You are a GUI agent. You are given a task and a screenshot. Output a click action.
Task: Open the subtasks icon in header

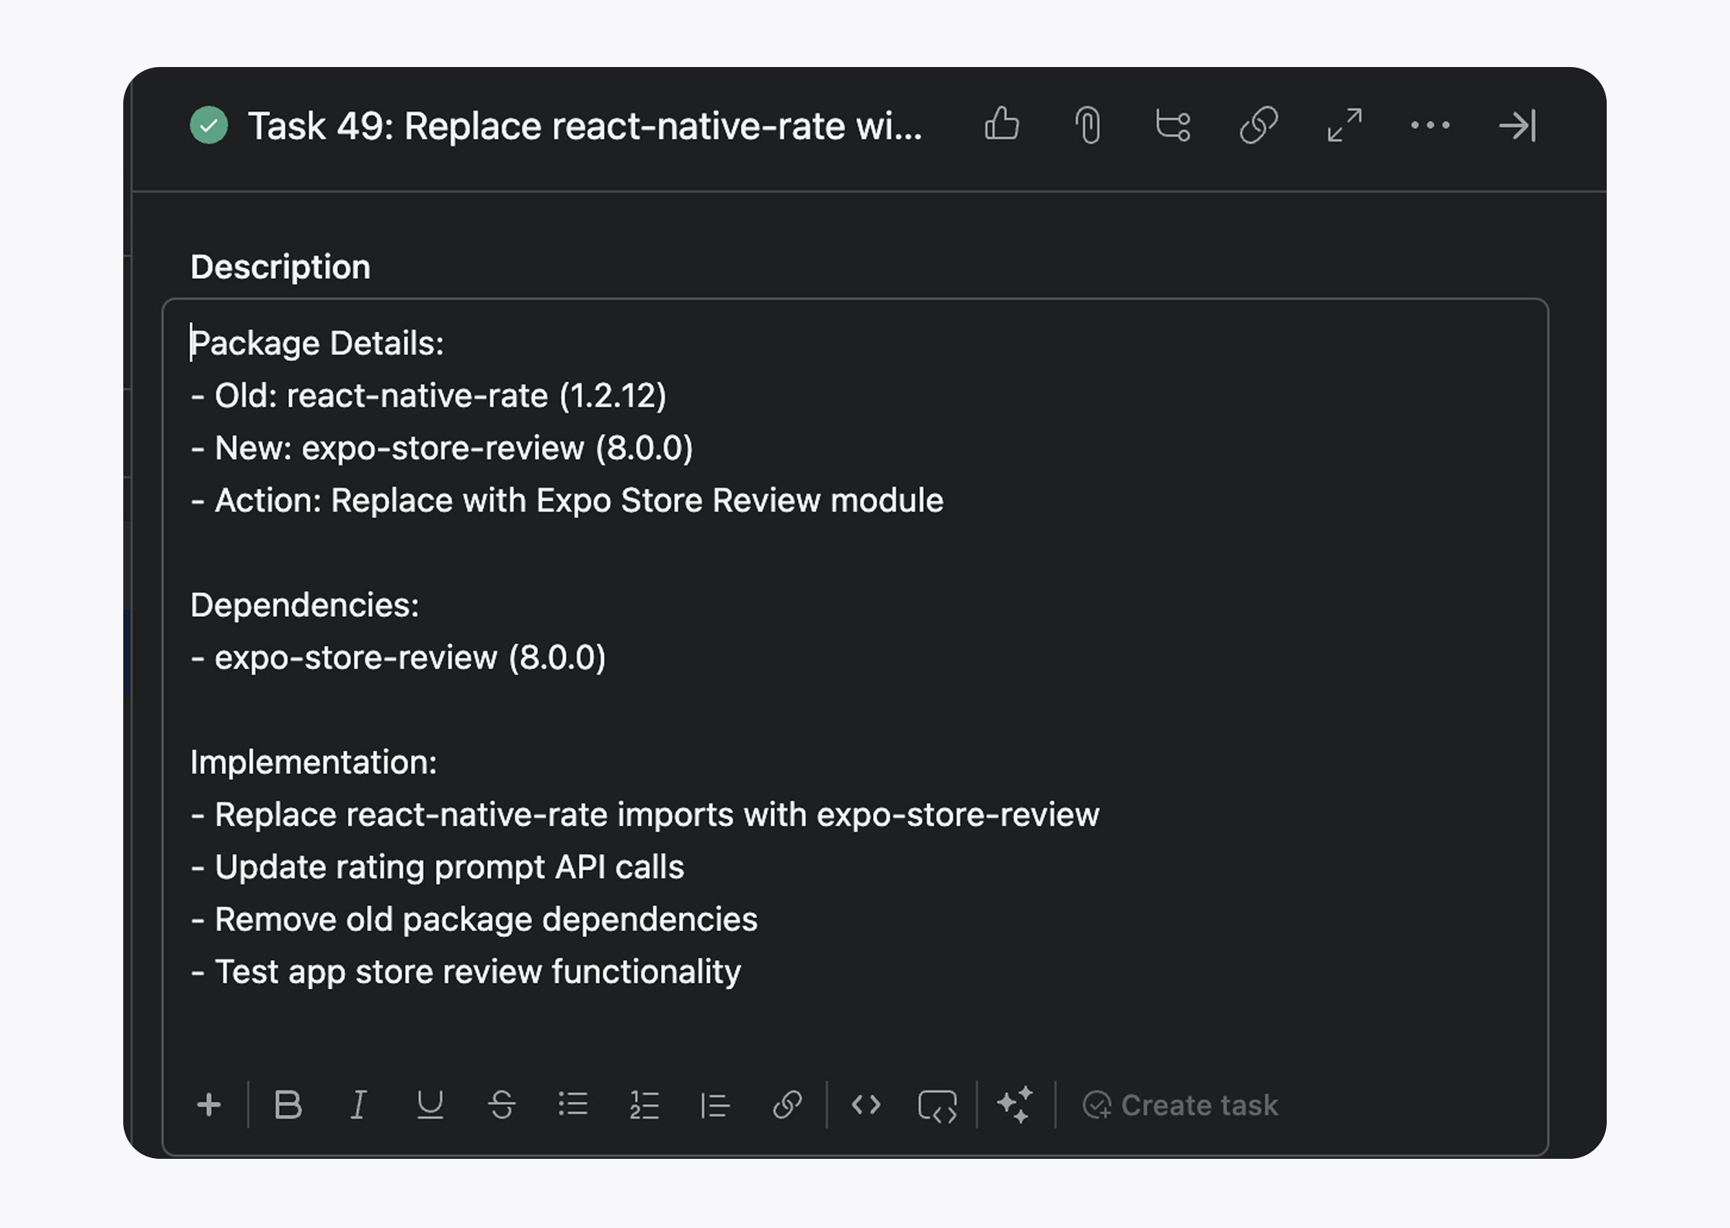1173,125
